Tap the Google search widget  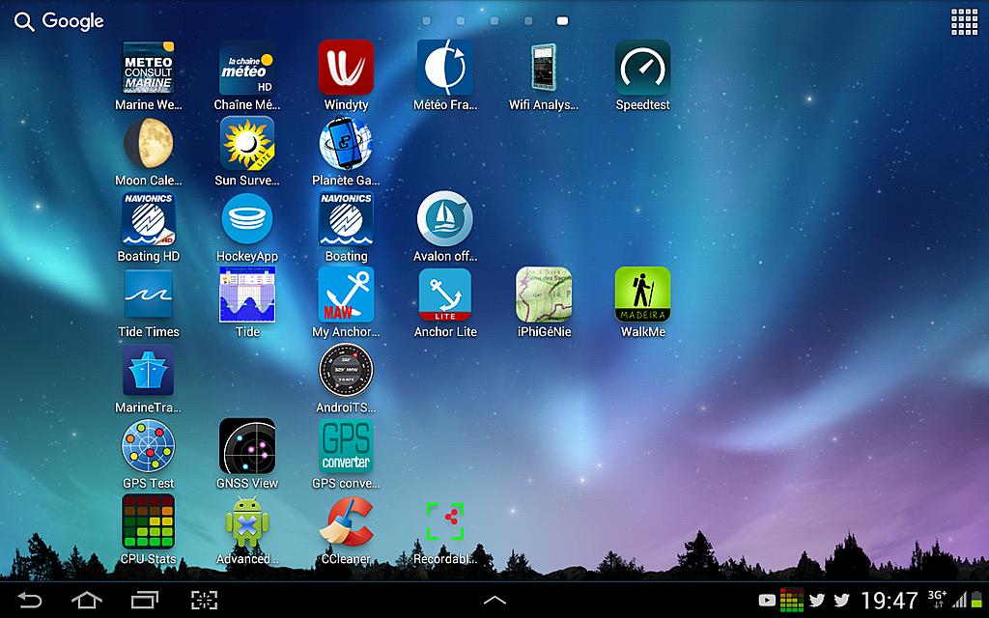(59, 21)
